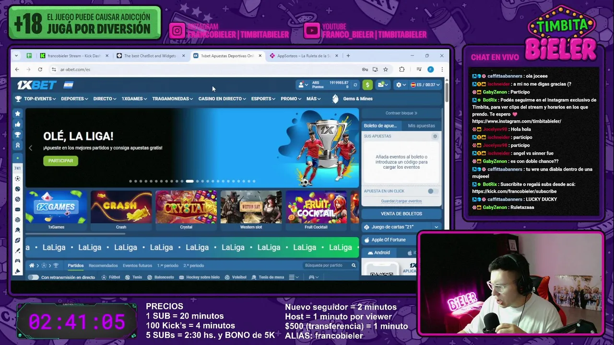Click the gamepad icon in left sidebar

18,261
